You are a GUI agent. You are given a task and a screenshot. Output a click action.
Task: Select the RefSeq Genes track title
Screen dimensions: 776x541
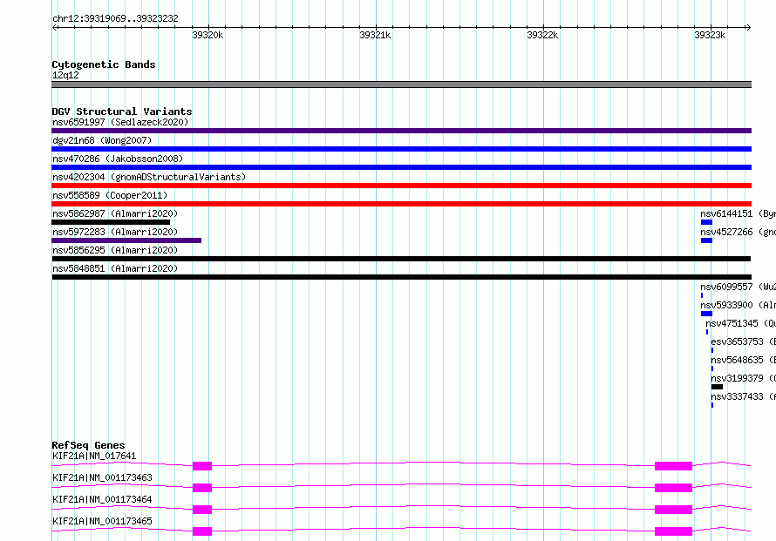[88, 445]
